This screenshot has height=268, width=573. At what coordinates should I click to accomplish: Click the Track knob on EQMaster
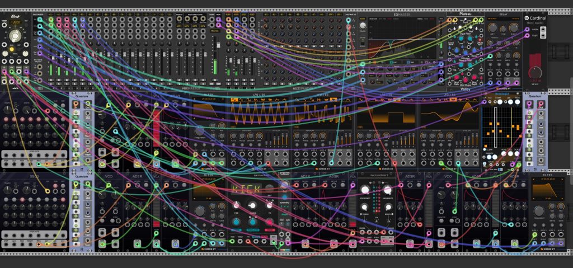point(363,25)
